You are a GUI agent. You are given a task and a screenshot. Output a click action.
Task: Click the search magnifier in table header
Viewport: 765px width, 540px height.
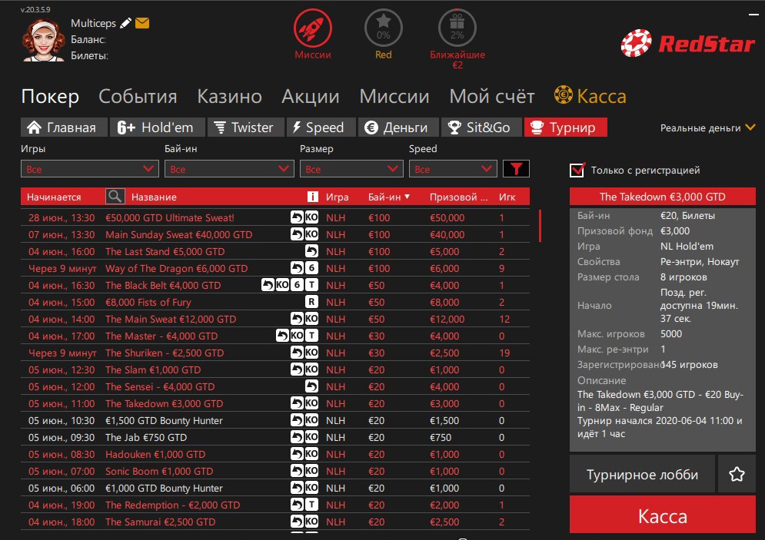pos(115,197)
